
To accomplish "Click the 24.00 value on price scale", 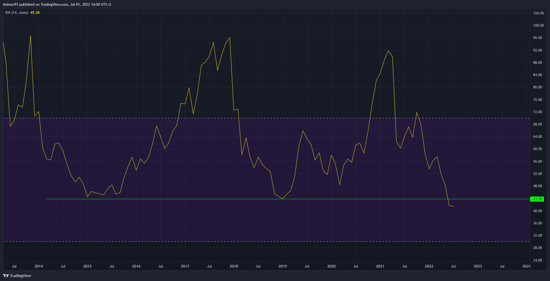I will pos(537,260).
